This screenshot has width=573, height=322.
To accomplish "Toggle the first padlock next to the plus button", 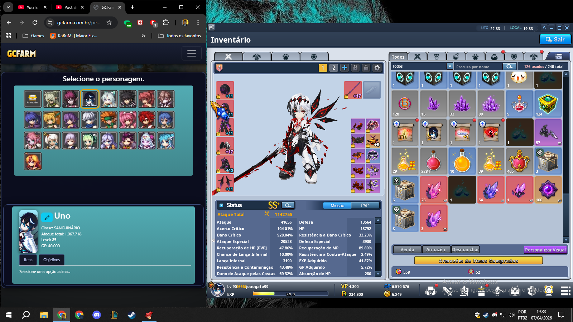I will pos(355,68).
